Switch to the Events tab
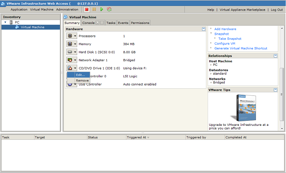The width and height of the screenshot is (286, 173). (x=123, y=23)
